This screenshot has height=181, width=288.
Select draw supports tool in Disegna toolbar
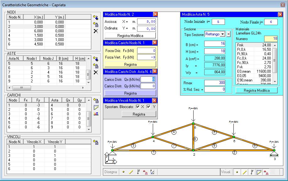[145, 172]
